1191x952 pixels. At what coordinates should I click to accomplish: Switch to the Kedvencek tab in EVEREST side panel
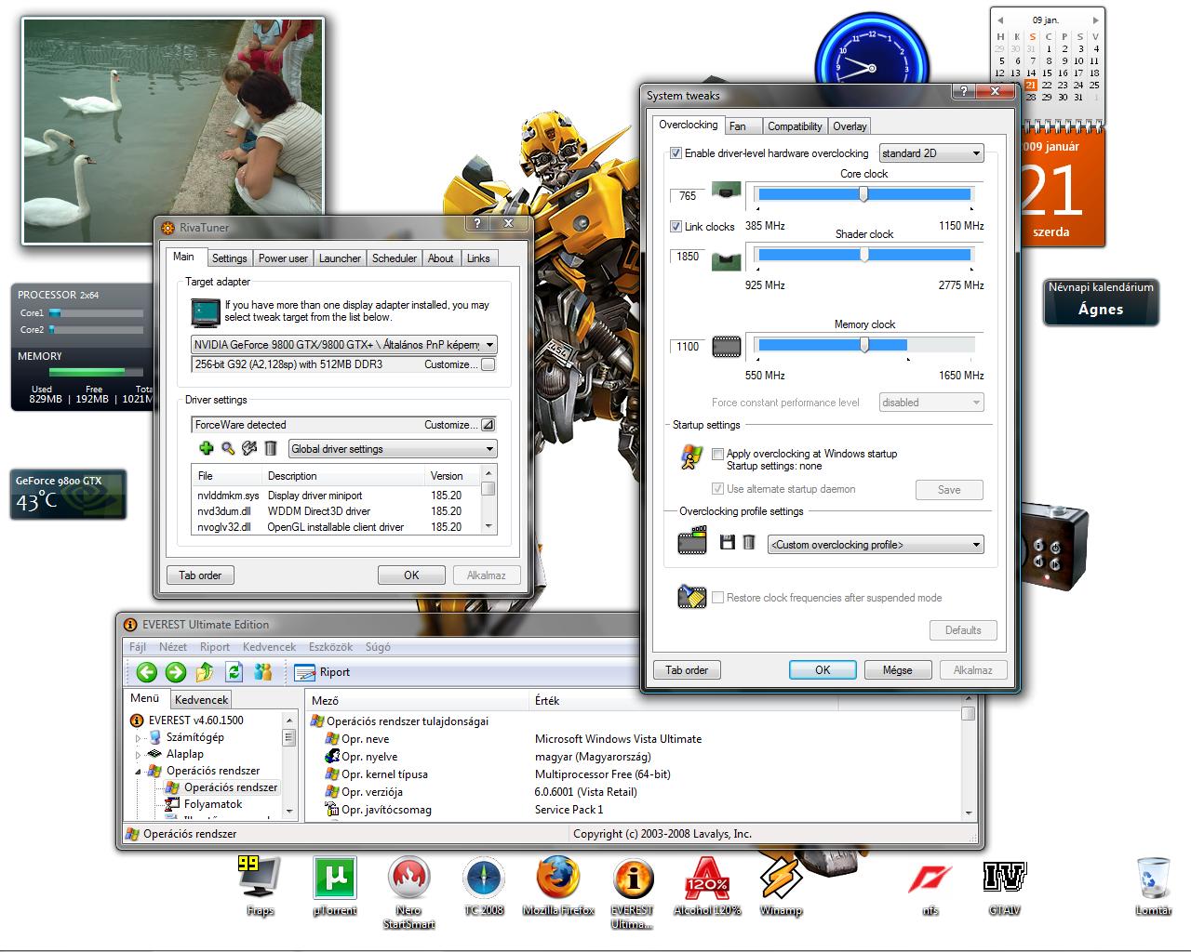201,700
